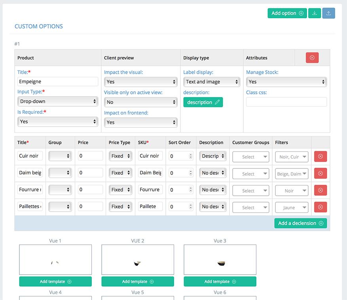Open the Jaune filters dropdown
This screenshot has width=347, height=300.
tap(292, 208)
